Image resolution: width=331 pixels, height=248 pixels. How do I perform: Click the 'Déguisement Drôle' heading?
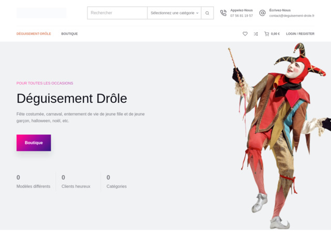71,99
